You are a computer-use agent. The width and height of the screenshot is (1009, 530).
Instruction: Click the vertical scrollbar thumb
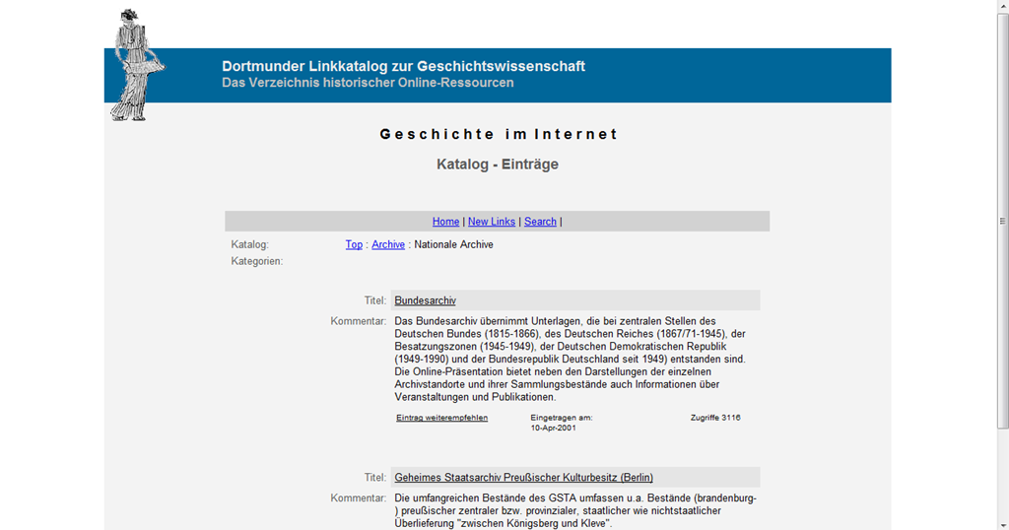pyautogui.click(x=1002, y=221)
